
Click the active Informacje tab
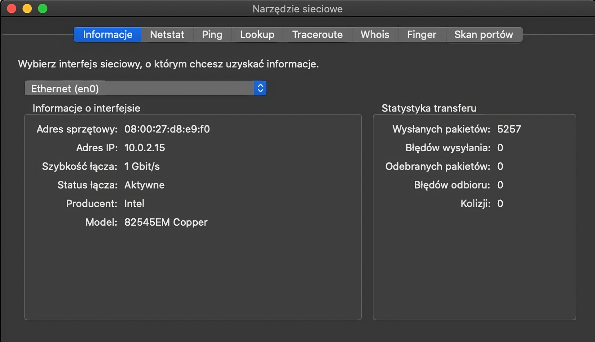tap(107, 34)
